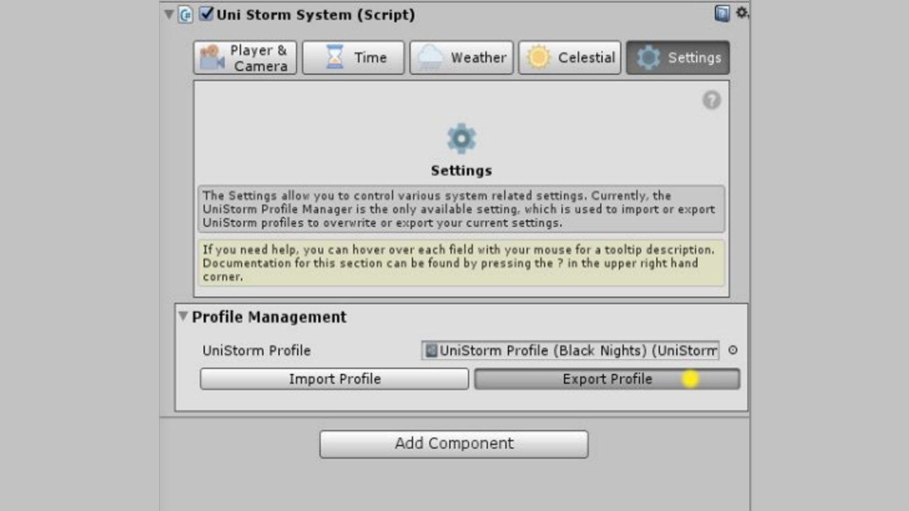This screenshot has width=909, height=511.
Task: Switch to the Time tab
Action: pyautogui.click(x=353, y=57)
